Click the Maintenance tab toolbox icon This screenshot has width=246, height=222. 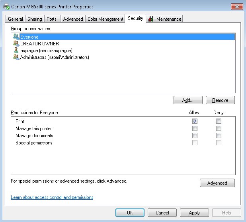[x=151, y=19]
